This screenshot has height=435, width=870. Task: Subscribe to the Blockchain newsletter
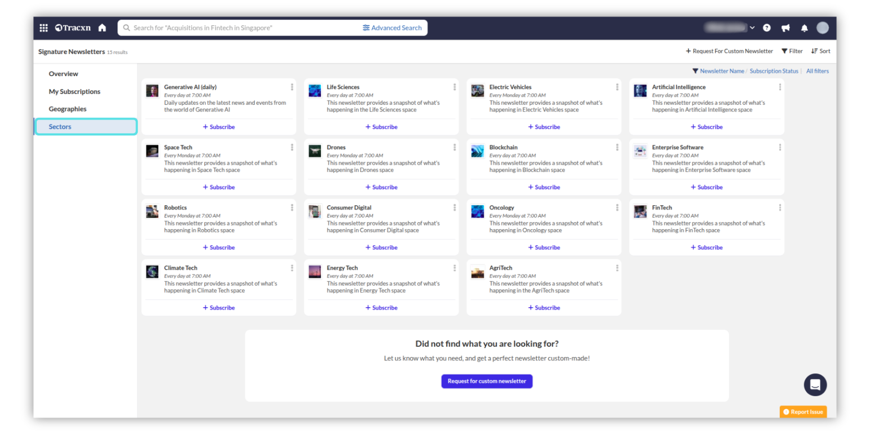click(544, 187)
